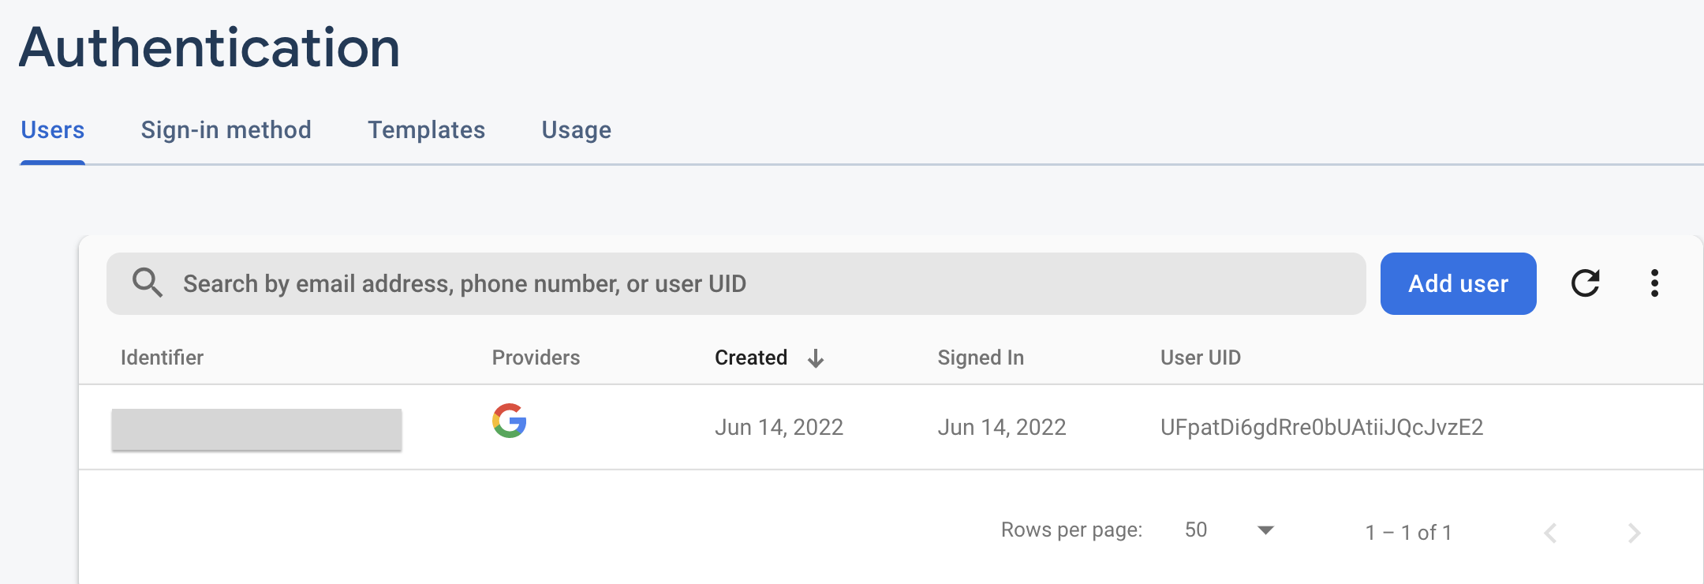Select the user UID UFpatDi6gdRre0bUAtiiJQcJvzE2

tap(1321, 427)
